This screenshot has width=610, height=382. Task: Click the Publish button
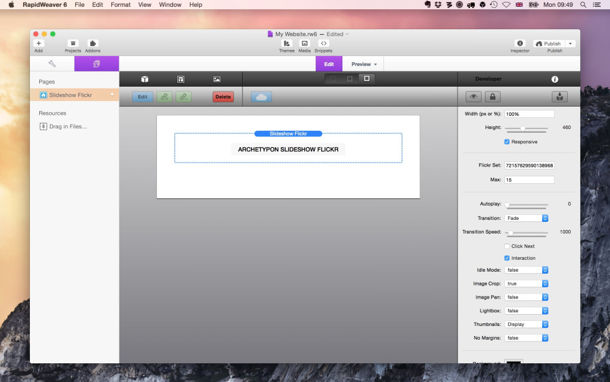pos(548,44)
